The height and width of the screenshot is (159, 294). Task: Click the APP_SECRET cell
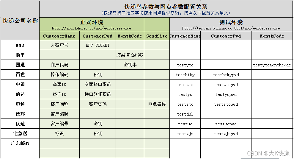point(98,45)
